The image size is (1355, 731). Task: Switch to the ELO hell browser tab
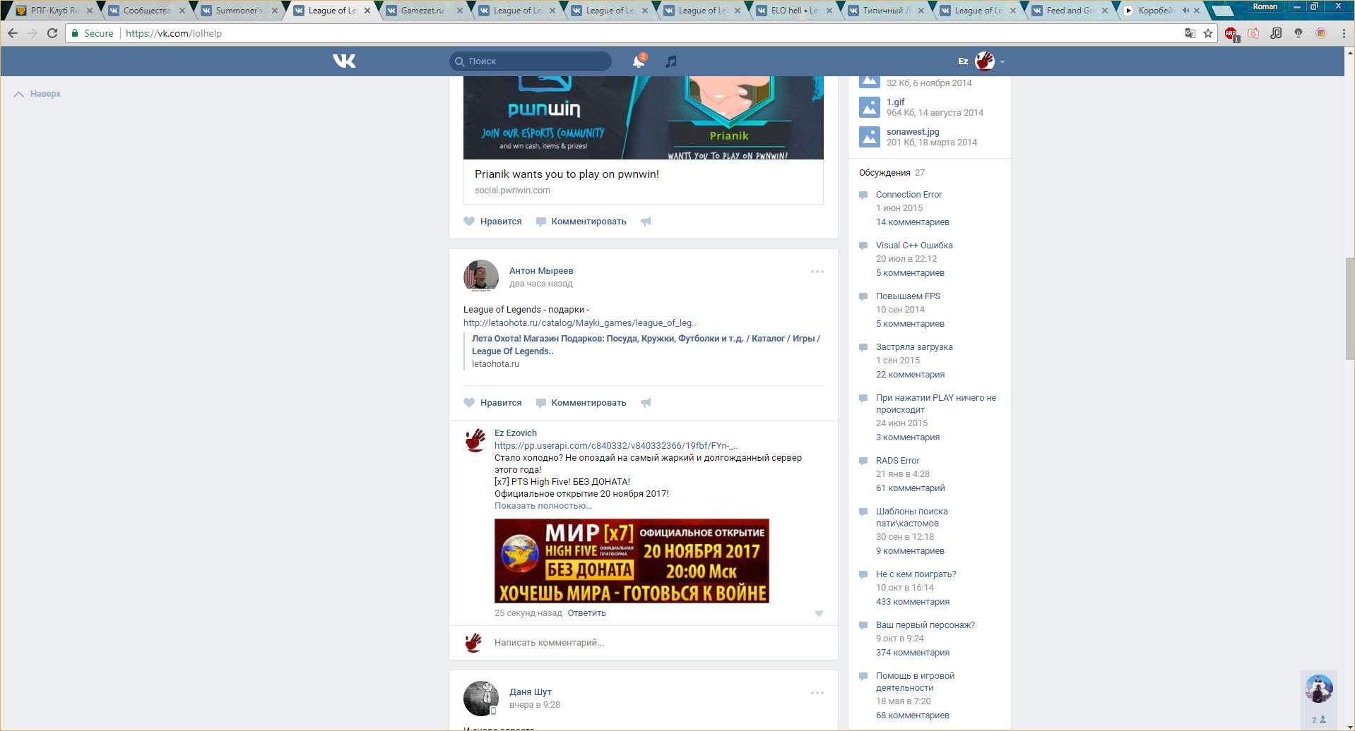pos(793,11)
